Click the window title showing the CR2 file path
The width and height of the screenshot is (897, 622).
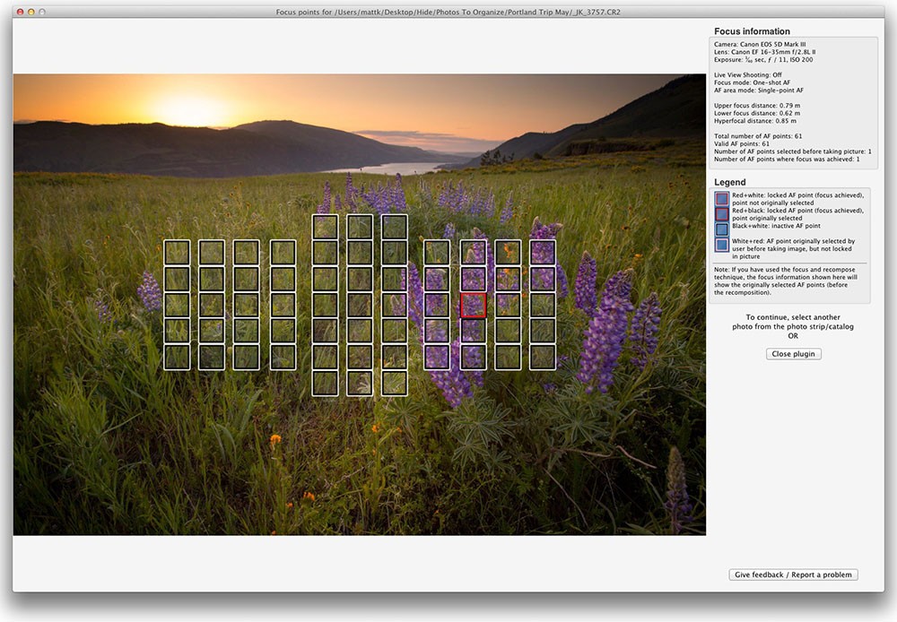[x=448, y=12]
